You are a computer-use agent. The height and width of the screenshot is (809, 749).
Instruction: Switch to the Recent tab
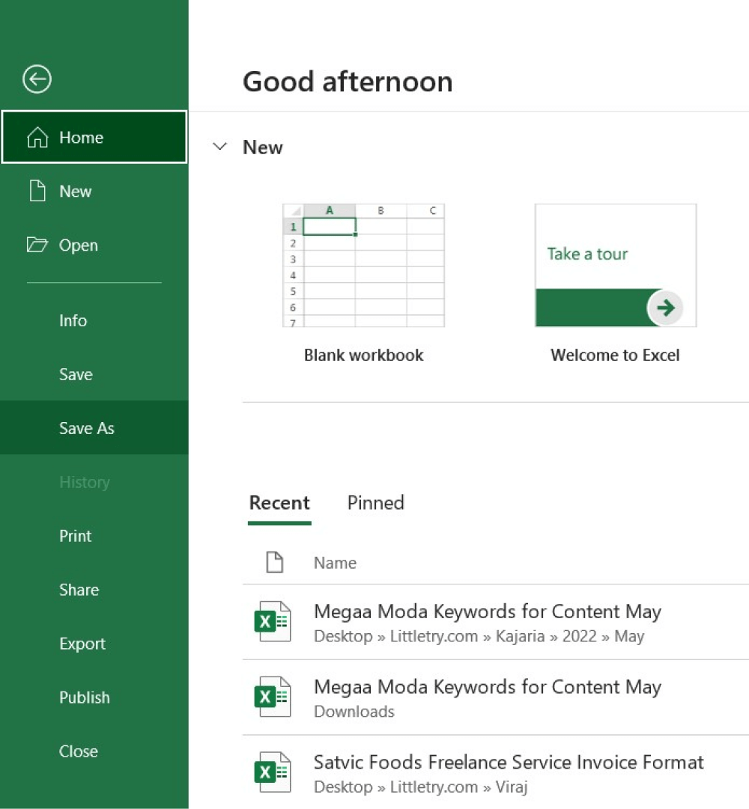pos(279,503)
